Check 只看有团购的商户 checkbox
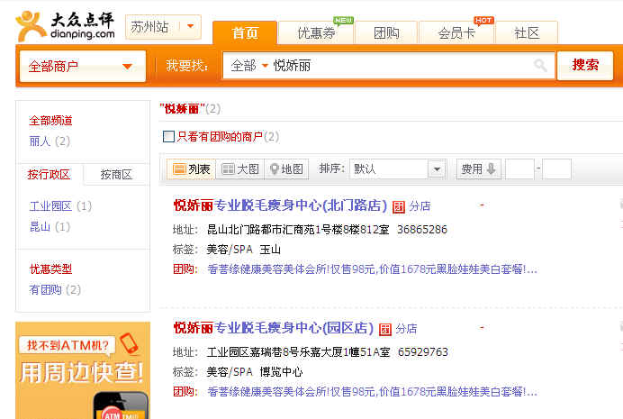Screen dimensions: 623x419 [168, 137]
